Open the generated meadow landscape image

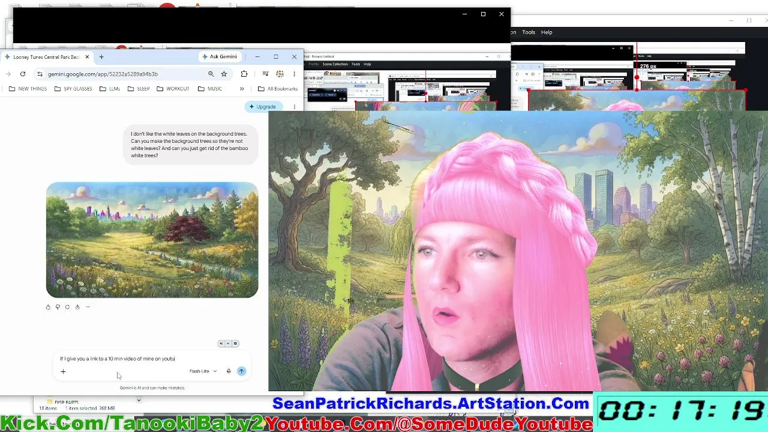[x=152, y=240]
